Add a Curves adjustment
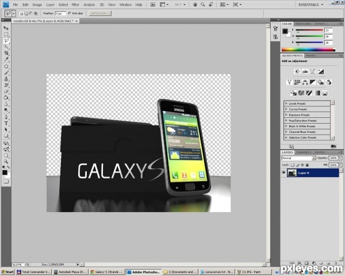 tap(313, 71)
